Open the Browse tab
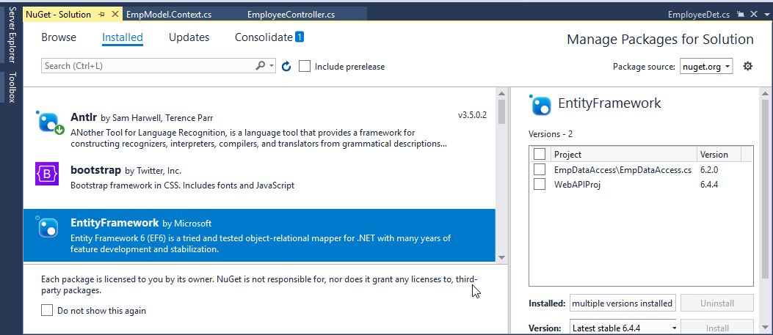Screen dimensions: 773x335 [x=59, y=37]
